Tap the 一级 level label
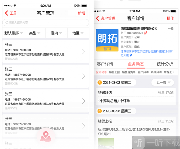180x149 pixels. click(x=171, y=29)
